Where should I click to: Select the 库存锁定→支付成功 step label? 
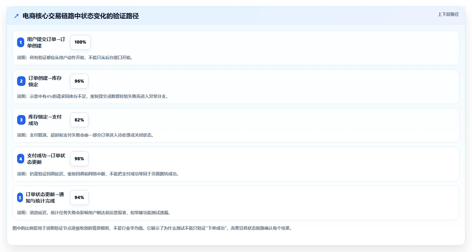coord(45,120)
